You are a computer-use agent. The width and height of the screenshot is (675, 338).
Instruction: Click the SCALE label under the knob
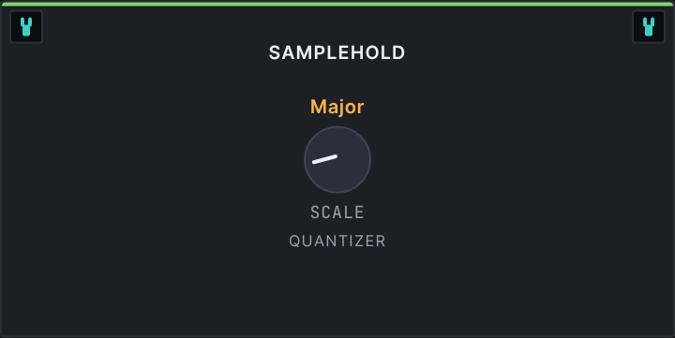coord(337,213)
